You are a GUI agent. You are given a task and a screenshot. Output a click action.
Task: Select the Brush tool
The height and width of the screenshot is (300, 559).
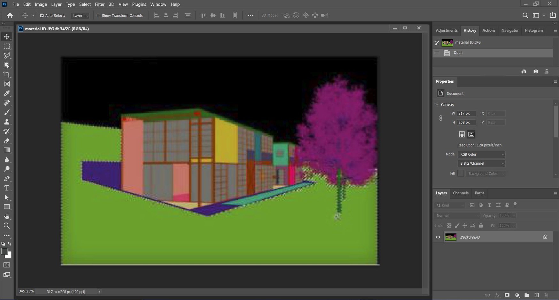pyautogui.click(x=7, y=112)
